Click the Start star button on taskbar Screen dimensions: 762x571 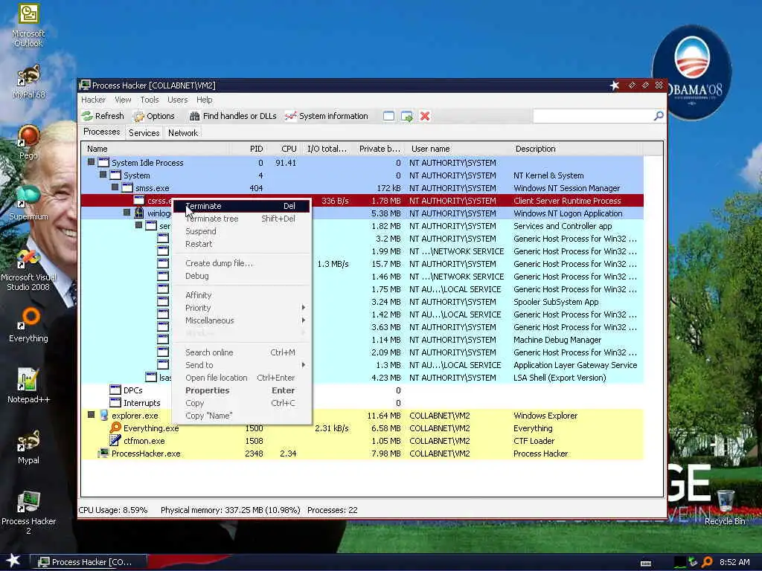13,561
